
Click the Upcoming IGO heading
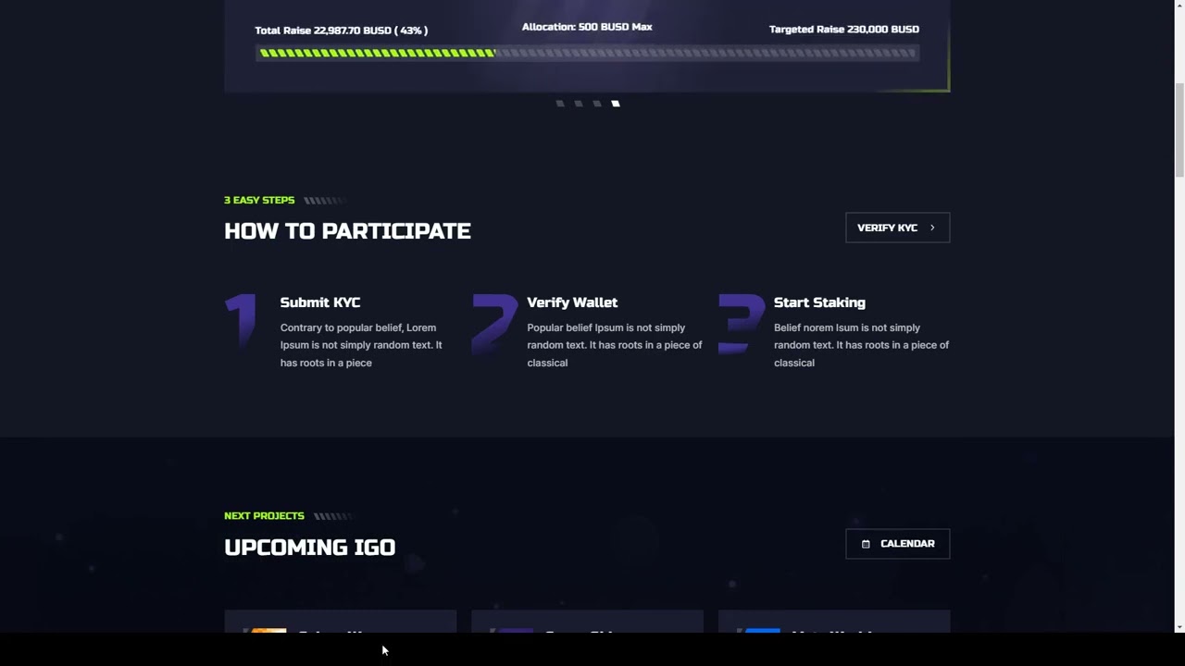tap(309, 548)
